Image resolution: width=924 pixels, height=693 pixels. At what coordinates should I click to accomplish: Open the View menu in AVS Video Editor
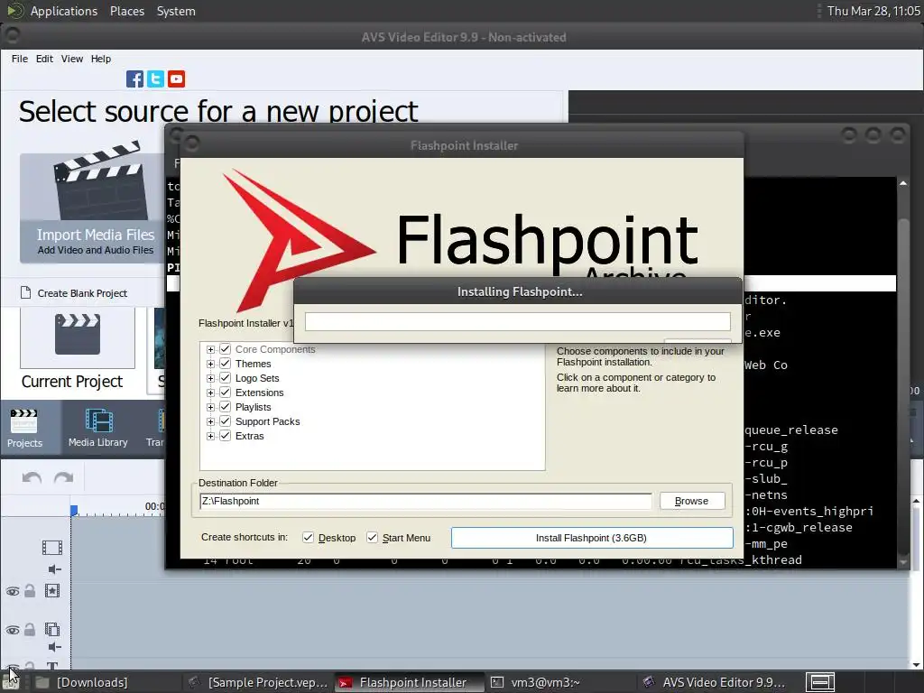[x=72, y=59]
